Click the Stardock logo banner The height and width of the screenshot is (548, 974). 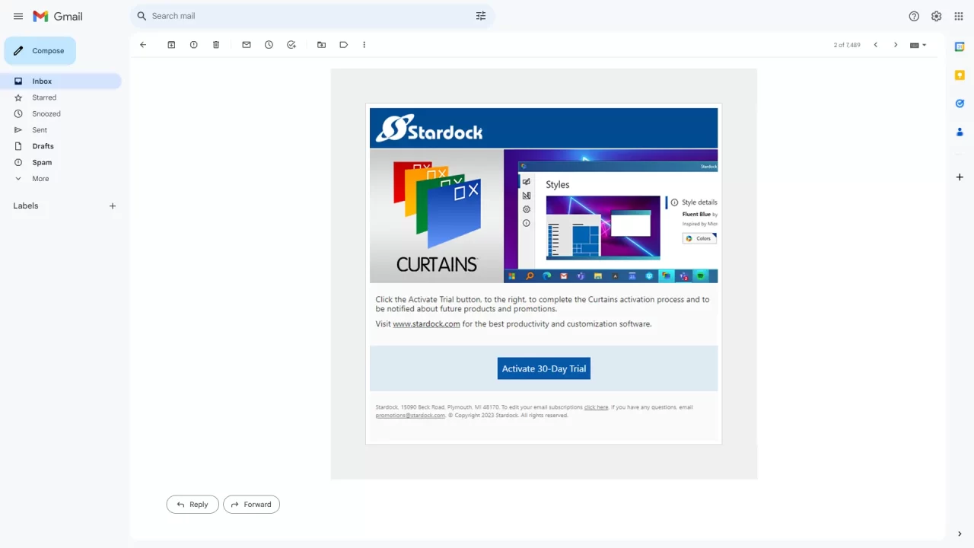543,128
